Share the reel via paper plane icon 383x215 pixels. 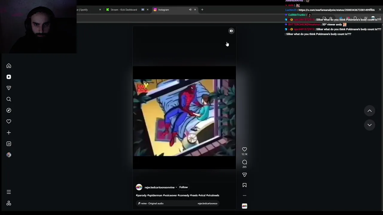click(244, 175)
